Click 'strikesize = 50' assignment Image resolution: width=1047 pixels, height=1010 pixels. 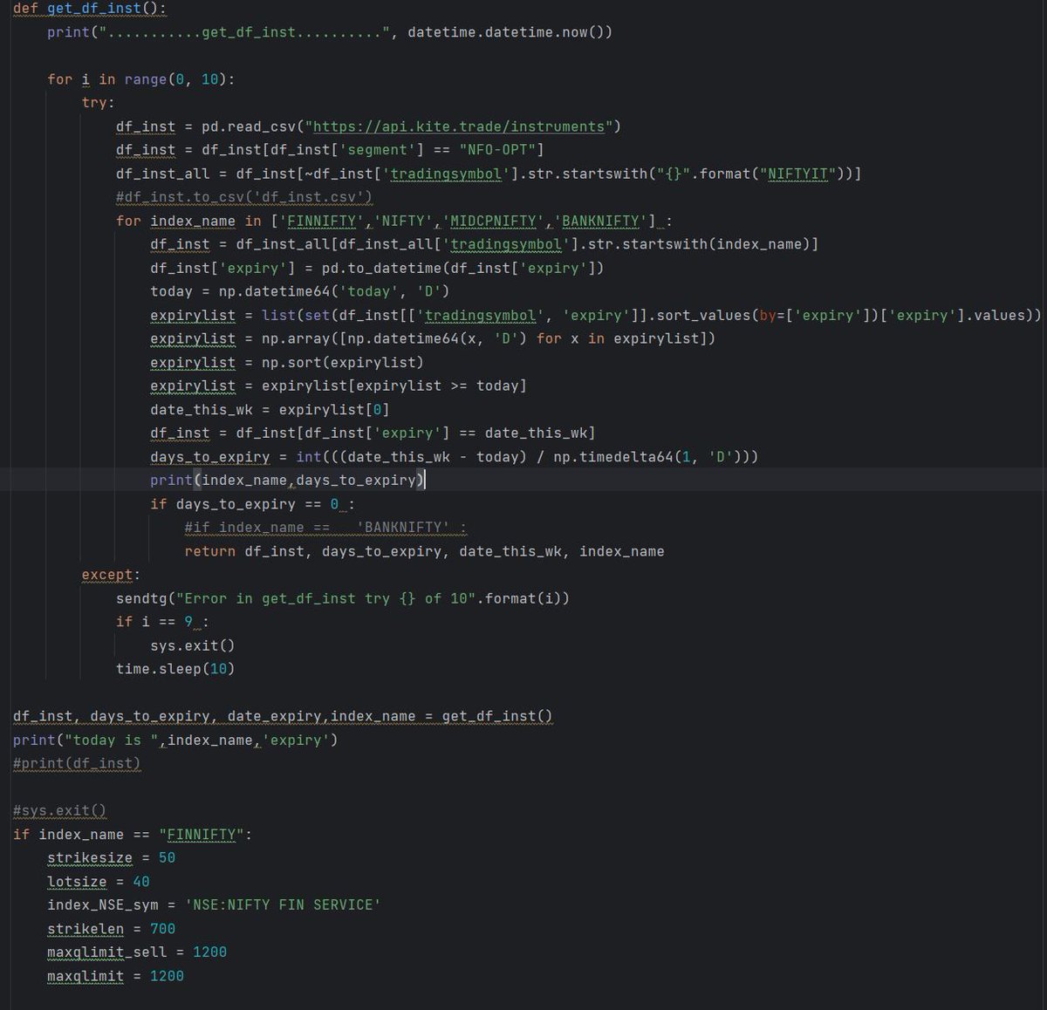click(x=111, y=858)
